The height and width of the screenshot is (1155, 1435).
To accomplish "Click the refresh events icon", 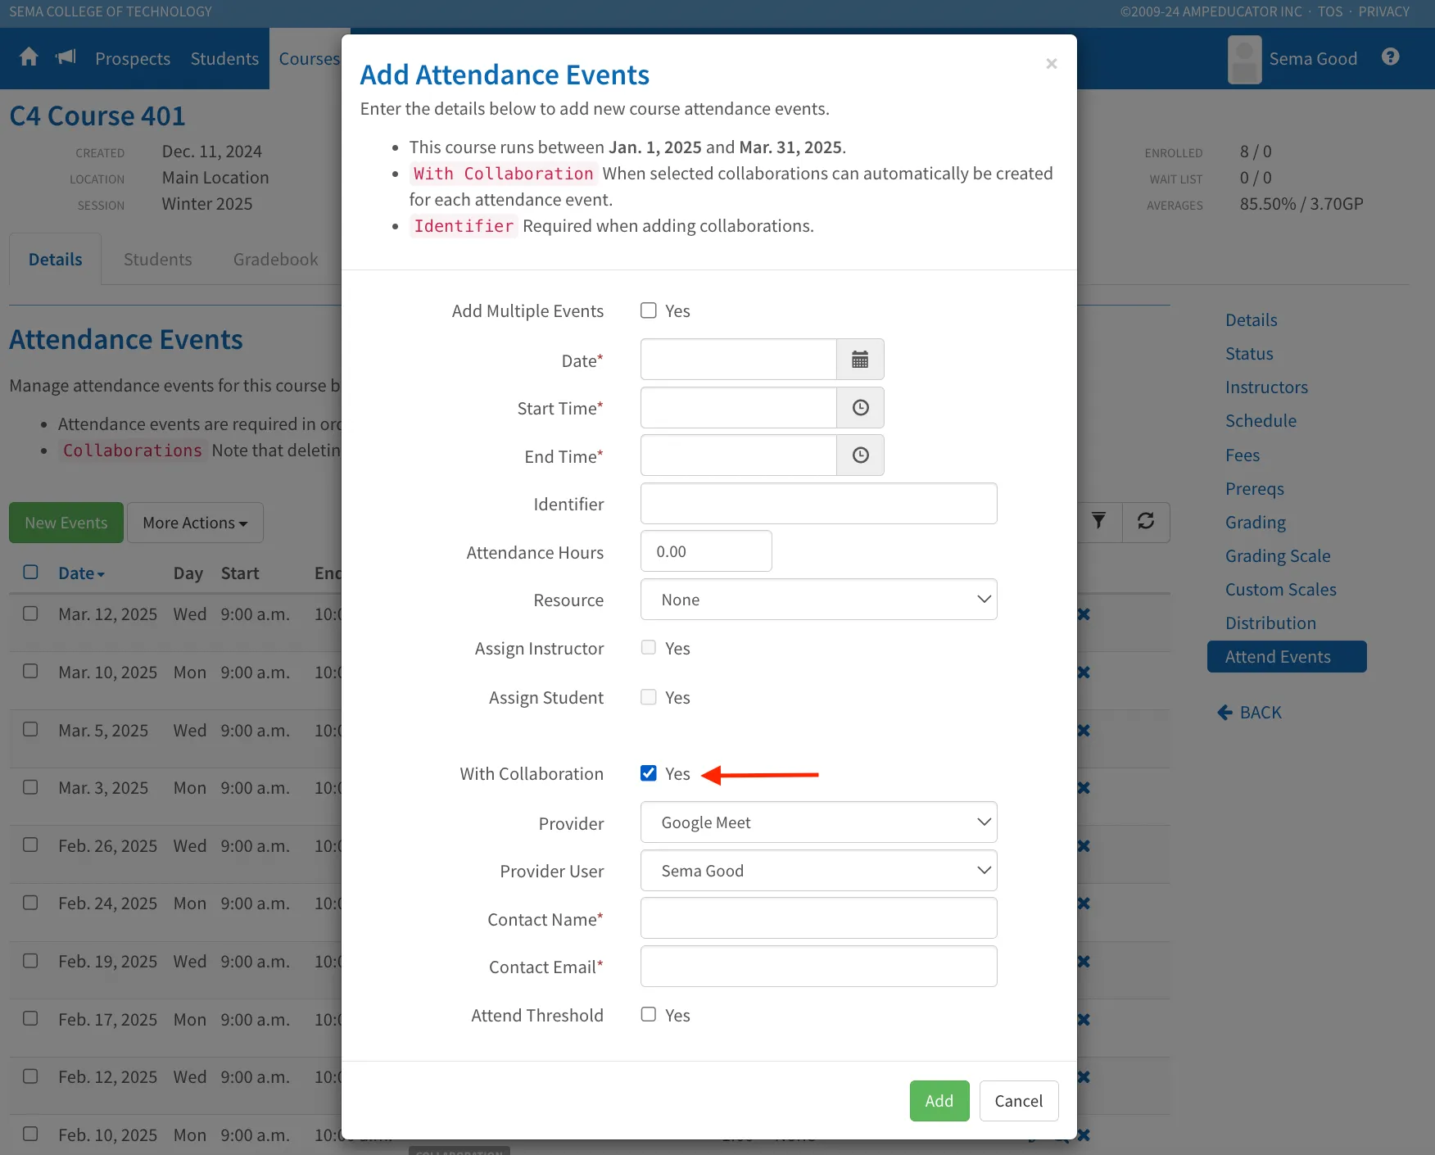I will 1146,522.
